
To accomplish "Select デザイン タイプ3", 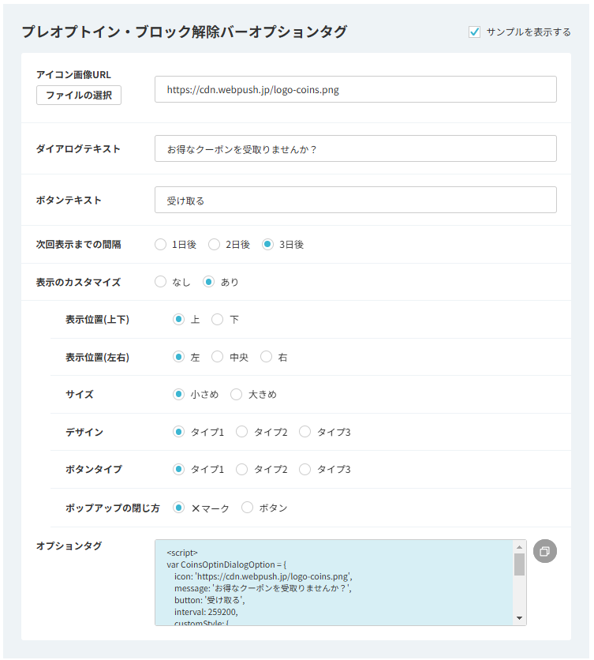I will [x=304, y=432].
